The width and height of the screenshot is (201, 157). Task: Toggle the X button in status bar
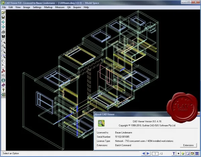pyautogui.click(x=179, y=153)
